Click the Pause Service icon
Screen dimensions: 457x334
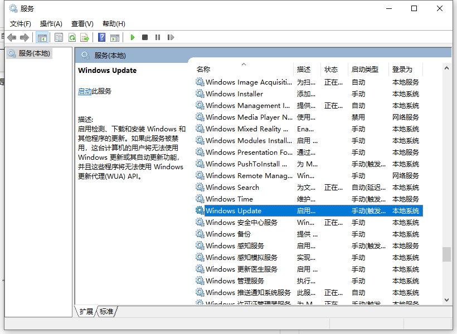(158, 37)
